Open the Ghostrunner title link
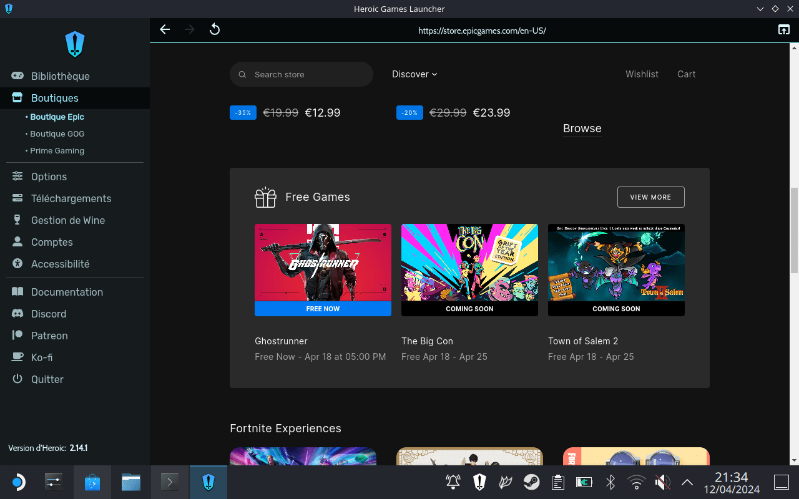Viewport: 799px width, 499px height. pyautogui.click(x=281, y=341)
